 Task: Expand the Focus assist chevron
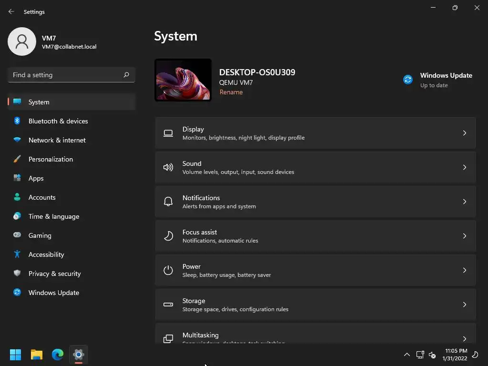pos(464,236)
